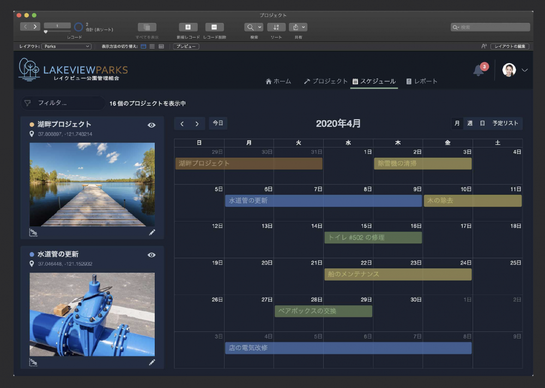
Task: Go to next month in calendar
Action: coord(197,124)
